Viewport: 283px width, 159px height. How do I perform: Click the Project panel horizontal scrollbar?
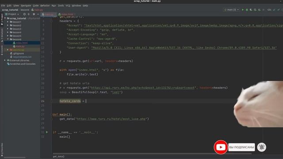(15, 158)
